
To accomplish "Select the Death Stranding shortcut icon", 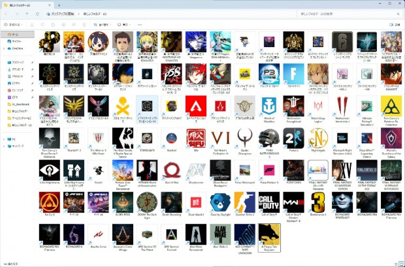I will 171,201.
